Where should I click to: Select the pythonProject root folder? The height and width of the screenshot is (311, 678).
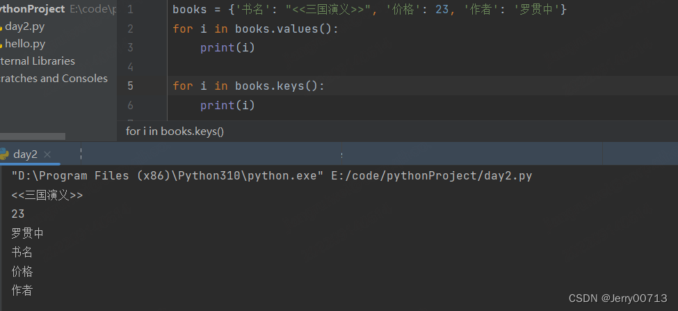point(33,9)
